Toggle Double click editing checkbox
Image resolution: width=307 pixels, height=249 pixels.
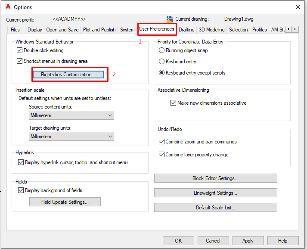[19, 50]
